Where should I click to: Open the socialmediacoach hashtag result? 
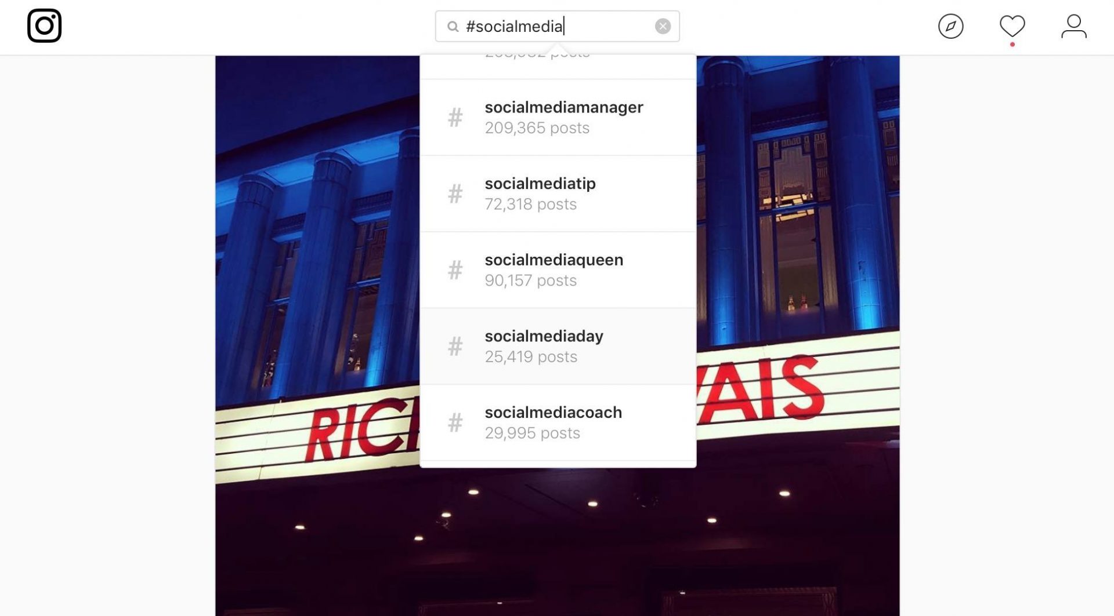coord(558,422)
